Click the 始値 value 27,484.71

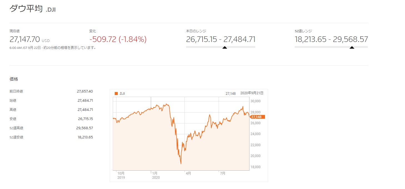85,100
